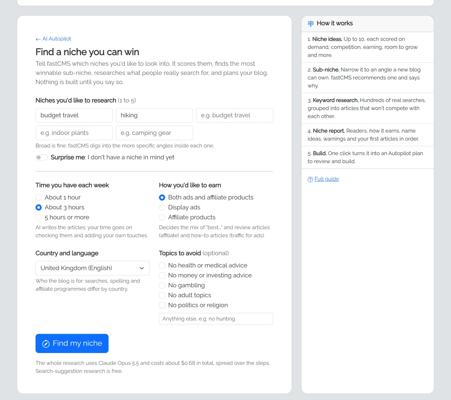
Task: Check the No adult topics box
Action: pyautogui.click(x=162, y=295)
